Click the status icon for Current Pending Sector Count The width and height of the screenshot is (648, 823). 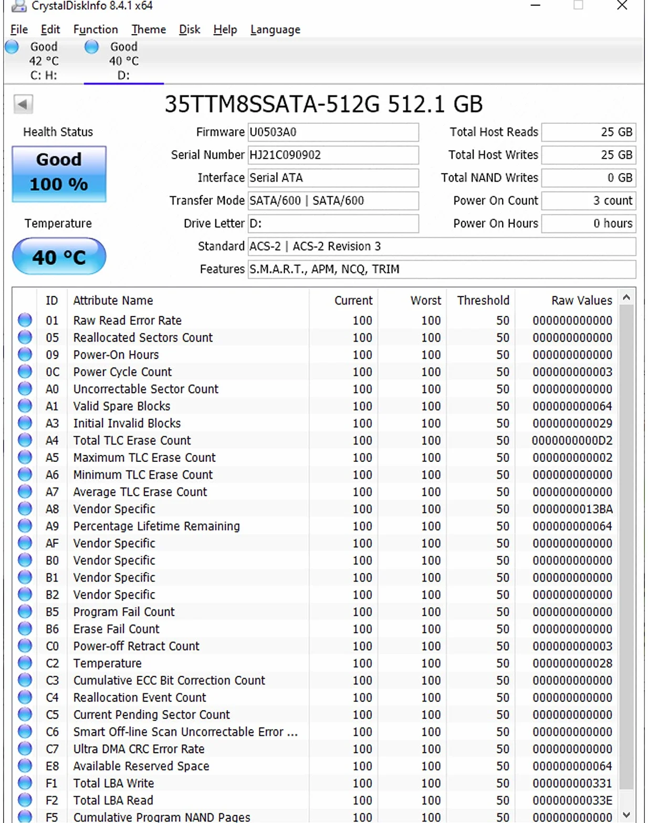(25, 714)
